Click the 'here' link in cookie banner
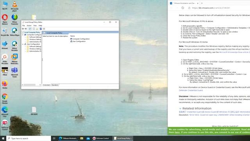250x141 pixels. click(x=177, y=132)
